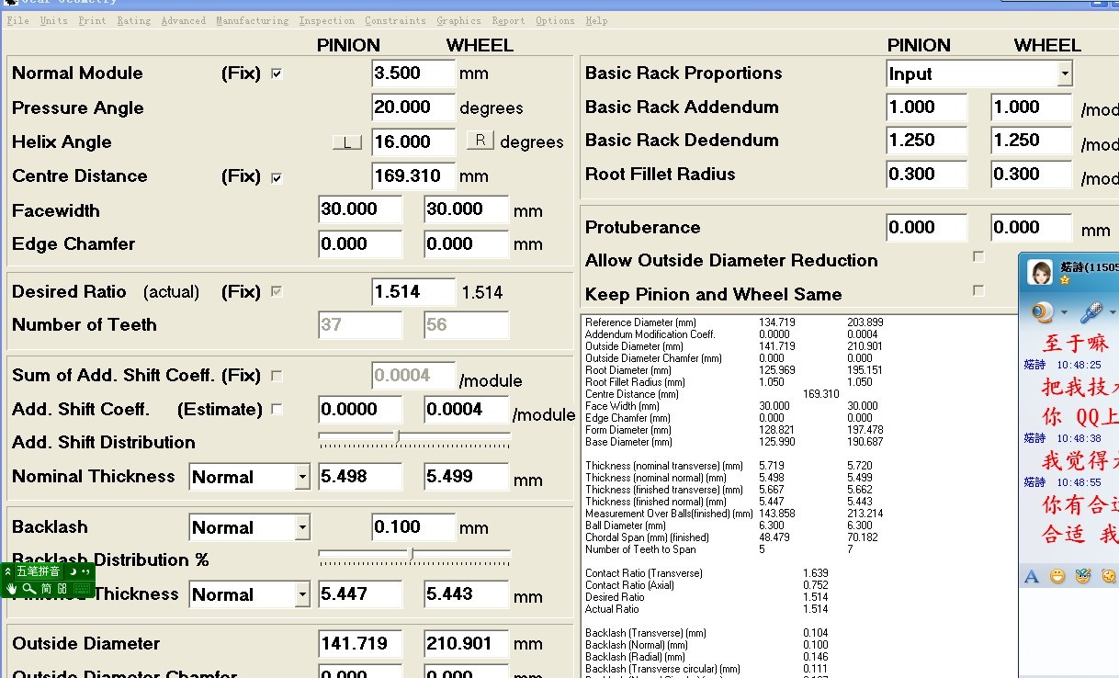Click the 五笔拼音 input mode button
Image resolution: width=1119 pixels, height=678 pixels.
click(38, 571)
